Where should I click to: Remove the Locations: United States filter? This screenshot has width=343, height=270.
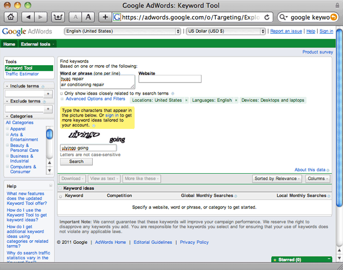186,100
